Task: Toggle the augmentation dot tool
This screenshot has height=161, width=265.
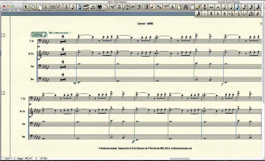Action: [x=205, y=14]
